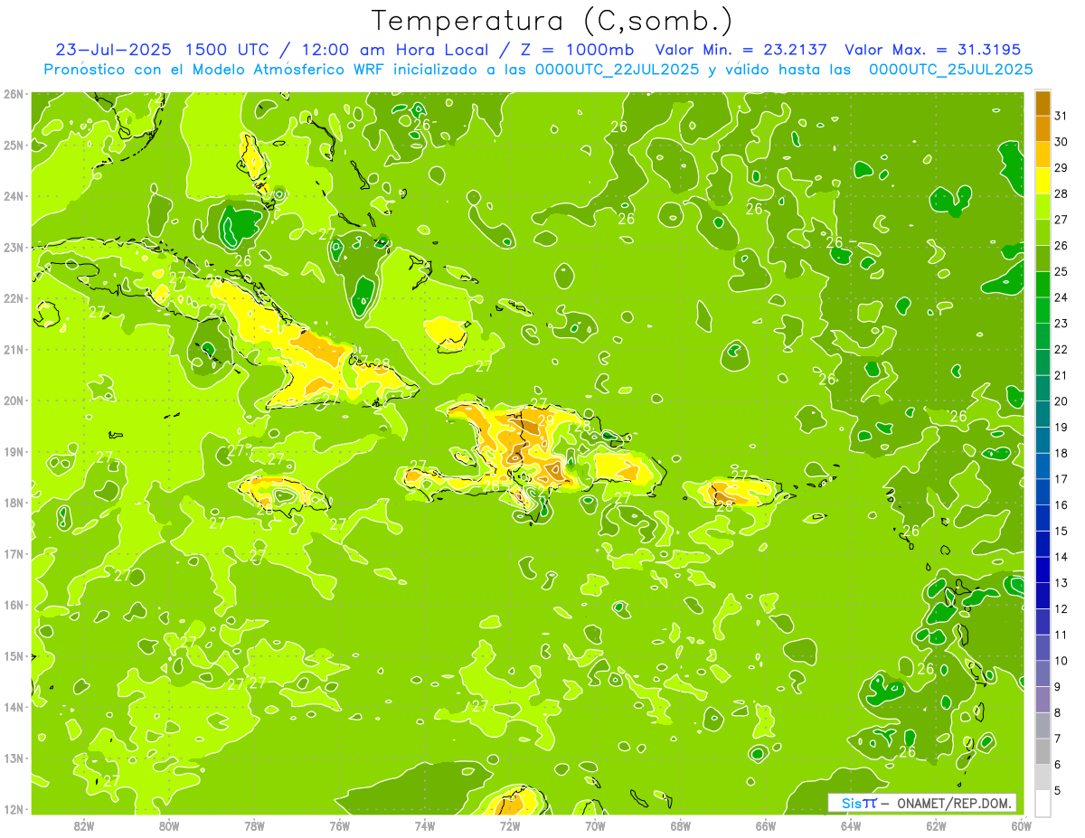Select the legend value '20'
Viewport: 1085px width, 838px height.
(1061, 401)
